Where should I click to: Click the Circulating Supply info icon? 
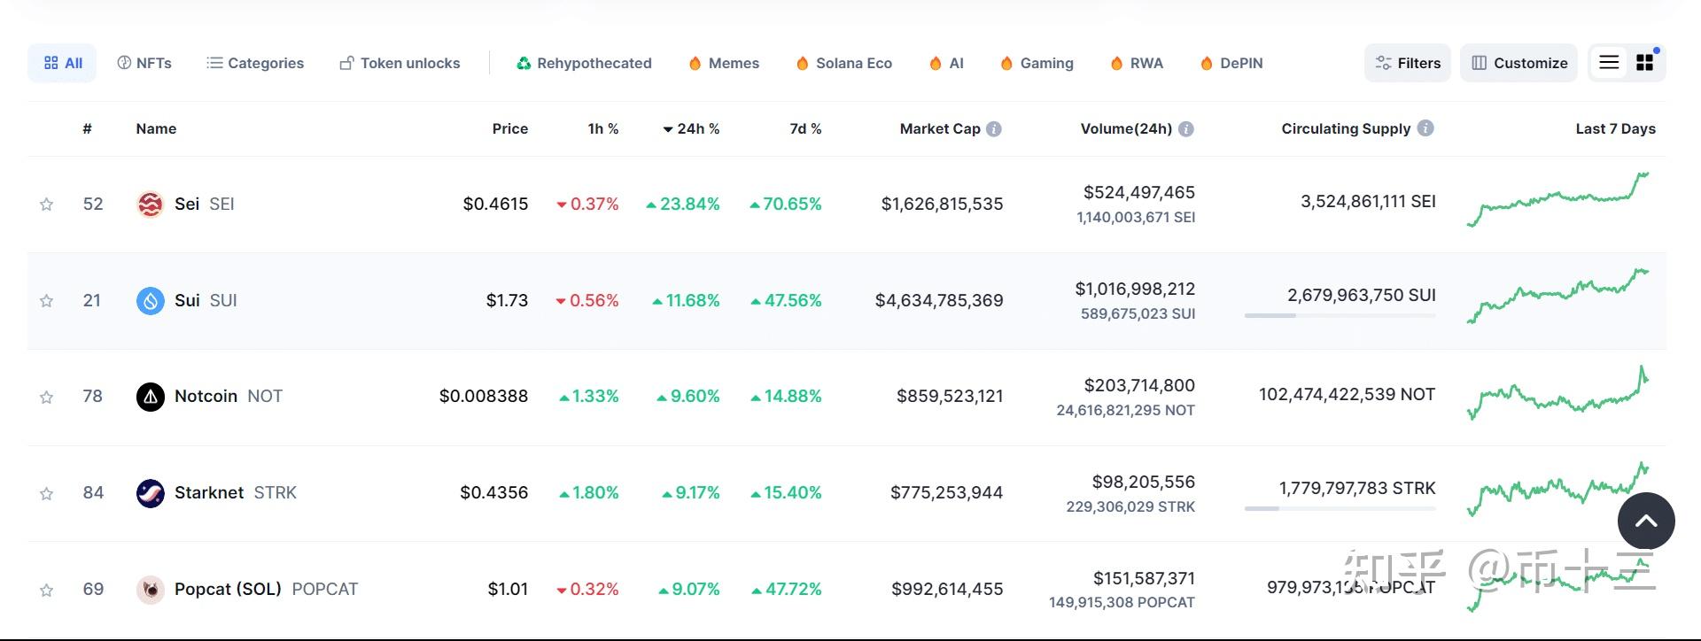point(1425,128)
